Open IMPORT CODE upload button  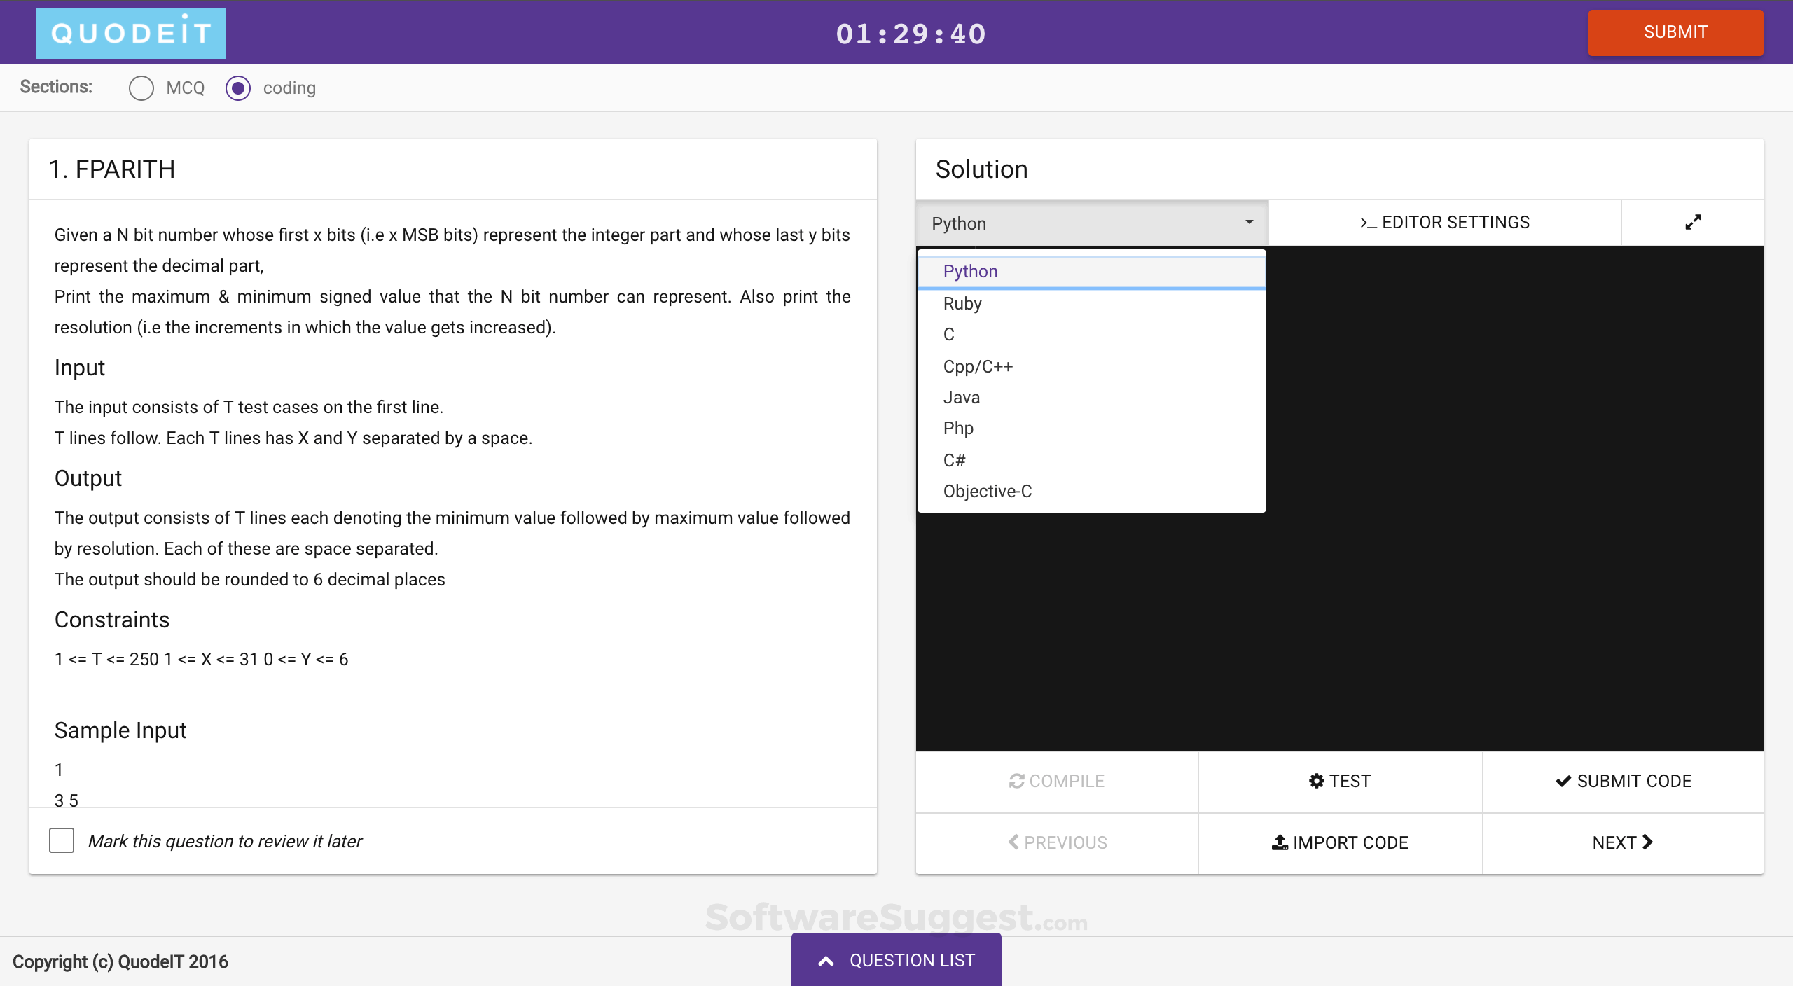pyautogui.click(x=1339, y=842)
